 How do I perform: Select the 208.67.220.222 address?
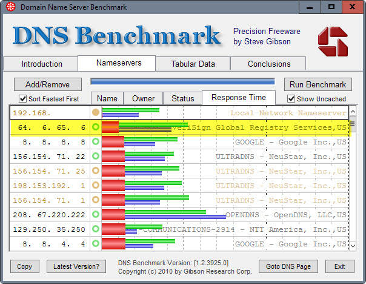49,215
